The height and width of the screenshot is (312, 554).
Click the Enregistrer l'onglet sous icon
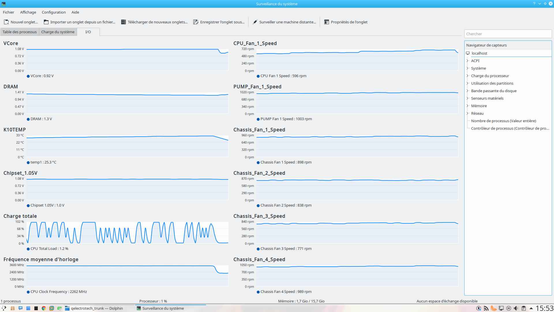click(196, 22)
